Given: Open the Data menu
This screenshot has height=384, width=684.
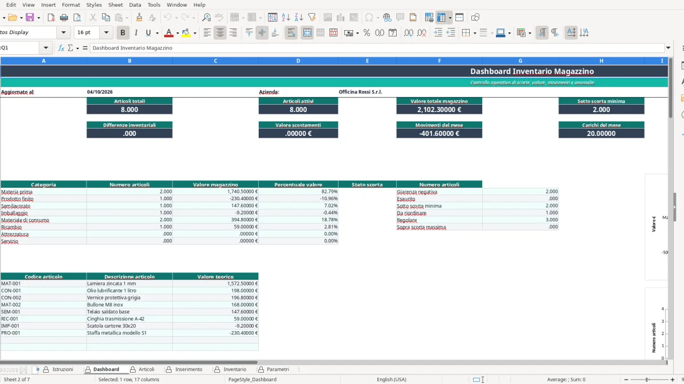Looking at the screenshot, I should tap(135, 5).
